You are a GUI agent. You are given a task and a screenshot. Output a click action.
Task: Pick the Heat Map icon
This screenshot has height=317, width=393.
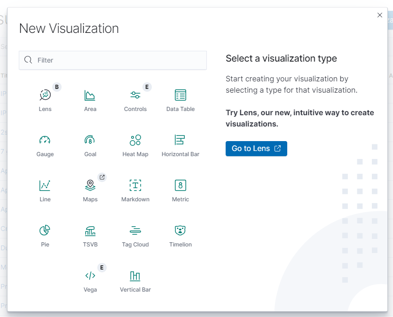point(135,141)
